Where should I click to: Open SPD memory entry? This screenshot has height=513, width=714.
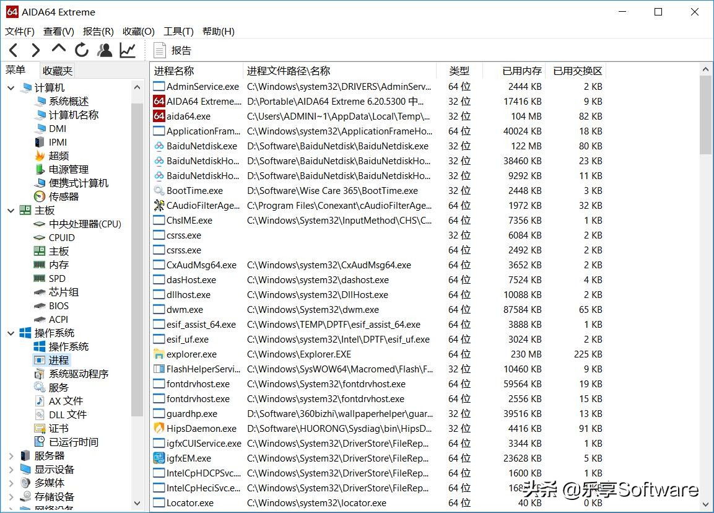click(57, 278)
